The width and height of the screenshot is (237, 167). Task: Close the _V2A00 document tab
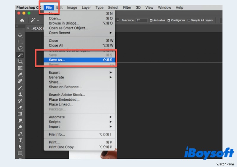coord(28,28)
